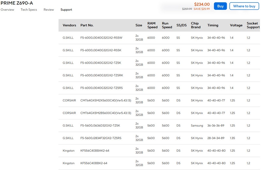
Task: Select part number CMT64GX5M2X5600C40(Ver5.43.13)
Action: [x=106, y=100]
